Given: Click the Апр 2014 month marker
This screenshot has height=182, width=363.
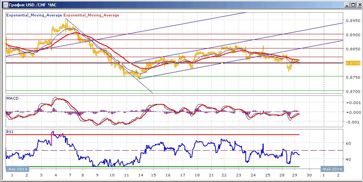Looking at the screenshot, I should click(x=18, y=169).
